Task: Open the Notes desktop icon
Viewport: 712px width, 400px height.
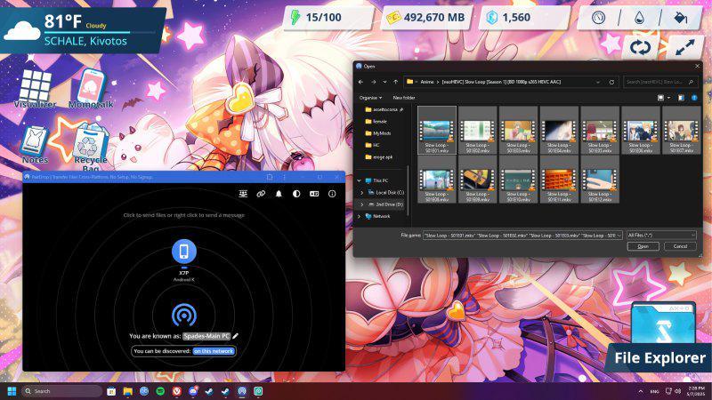Action: (x=35, y=145)
